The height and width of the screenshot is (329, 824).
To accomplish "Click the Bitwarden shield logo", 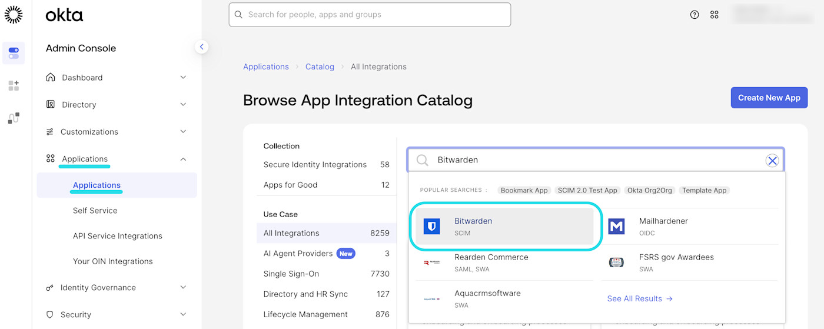I will (432, 226).
